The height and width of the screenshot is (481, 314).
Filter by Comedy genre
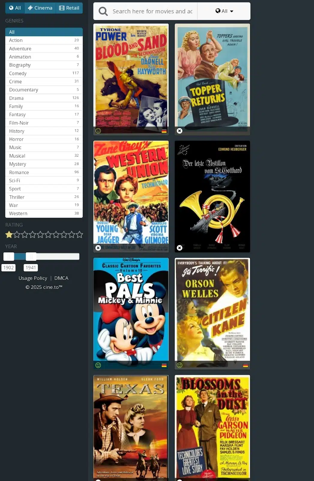coord(44,73)
